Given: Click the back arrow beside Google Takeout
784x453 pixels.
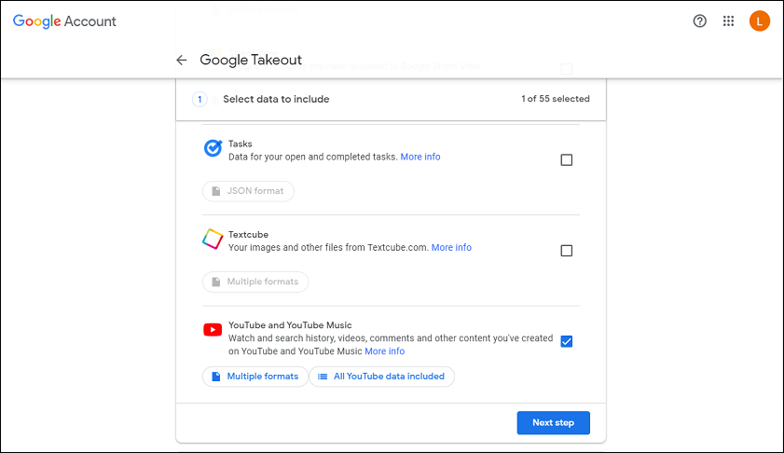Looking at the screenshot, I should tap(182, 60).
